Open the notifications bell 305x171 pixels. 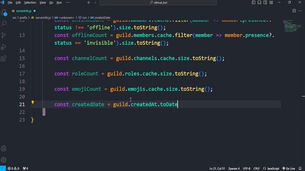(300, 169)
